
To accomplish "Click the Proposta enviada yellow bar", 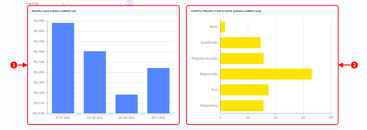I will pos(242,58).
